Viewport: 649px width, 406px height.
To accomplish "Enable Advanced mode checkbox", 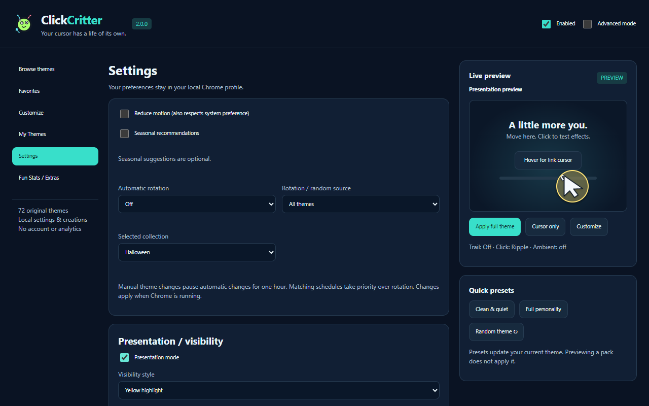I will coord(587,24).
